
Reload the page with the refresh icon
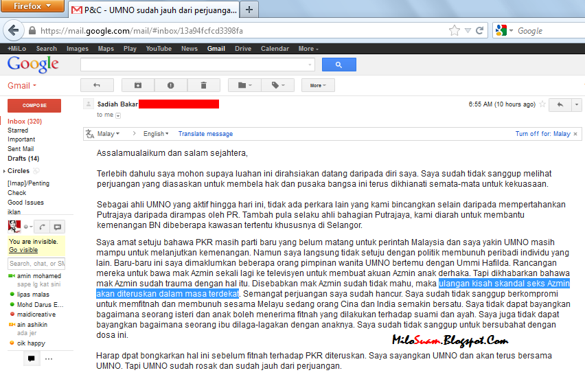tap(480, 31)
